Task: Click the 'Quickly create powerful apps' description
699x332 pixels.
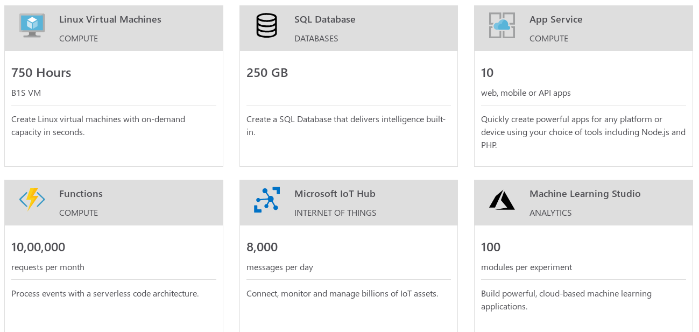Action: (x=583, y=132)
